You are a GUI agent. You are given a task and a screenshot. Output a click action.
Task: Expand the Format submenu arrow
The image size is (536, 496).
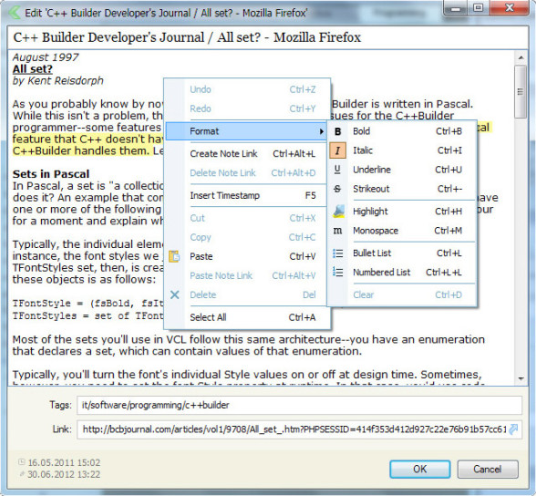pyautogui.click(x=321, y=131)
